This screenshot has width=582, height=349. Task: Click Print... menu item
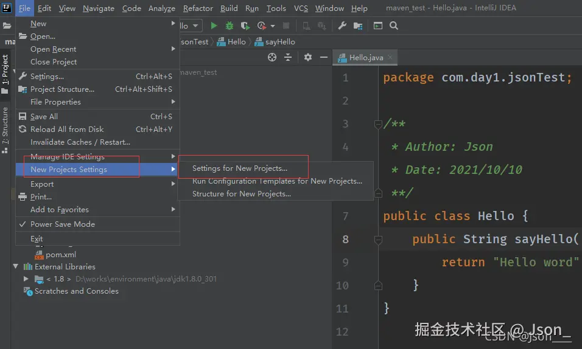97,196
